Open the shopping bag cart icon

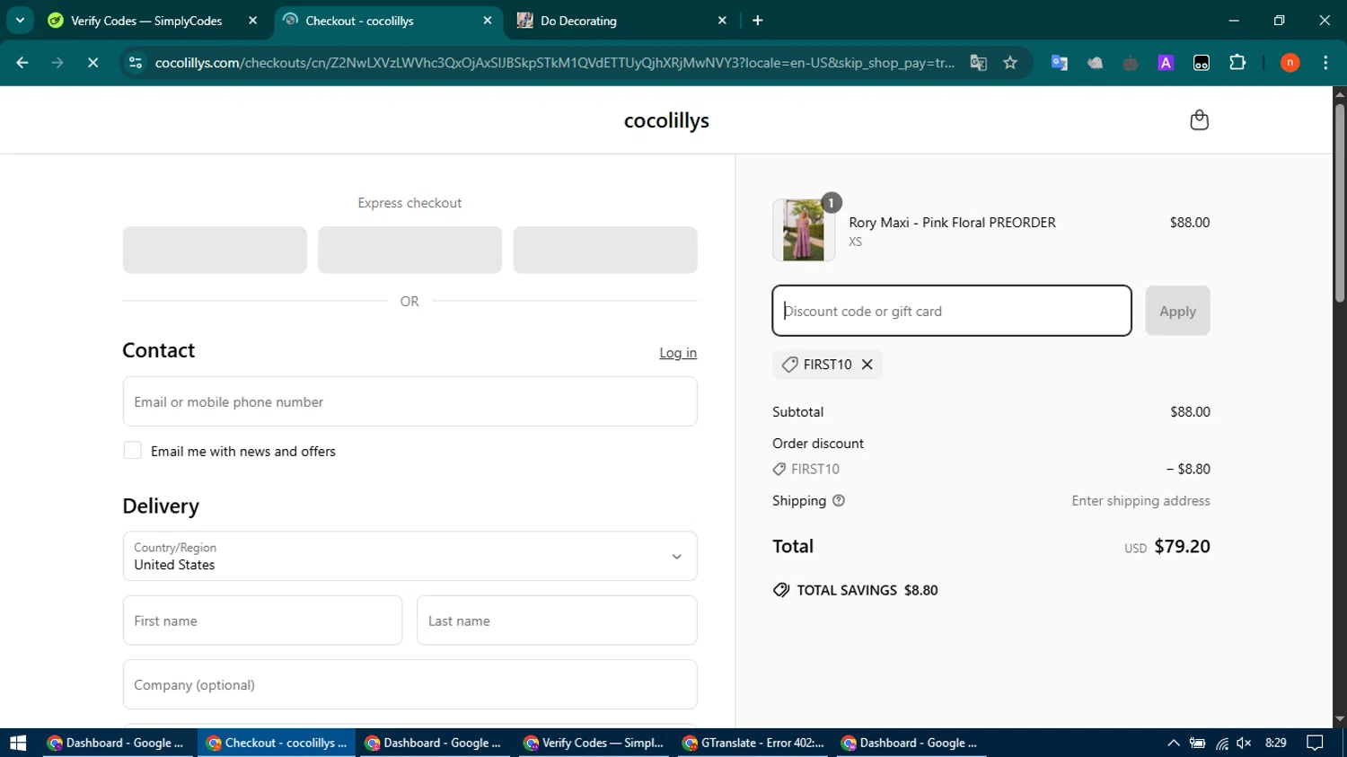[1199, 120]
